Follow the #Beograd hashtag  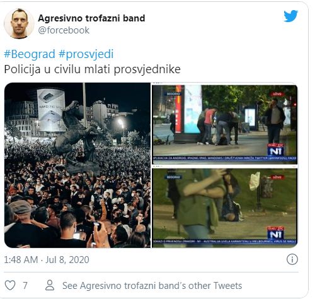pos(30,54)
